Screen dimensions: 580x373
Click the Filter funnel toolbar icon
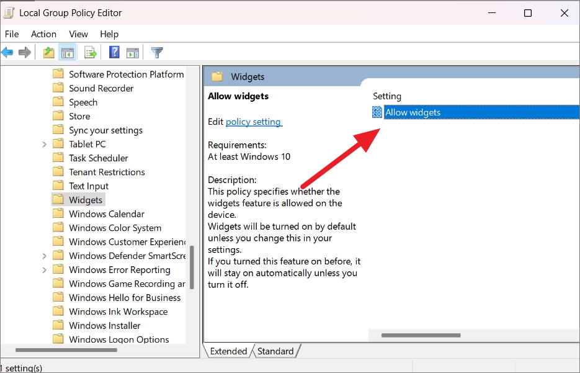click(x=157, y=53)
